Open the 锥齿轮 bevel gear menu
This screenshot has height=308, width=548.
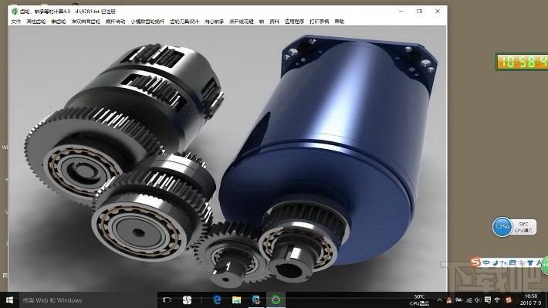(x=59, y=22)
